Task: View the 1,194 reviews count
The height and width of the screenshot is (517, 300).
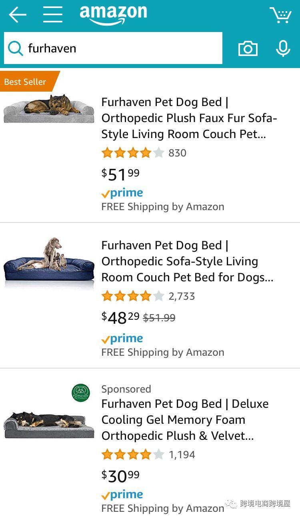Action: point(182,455)
